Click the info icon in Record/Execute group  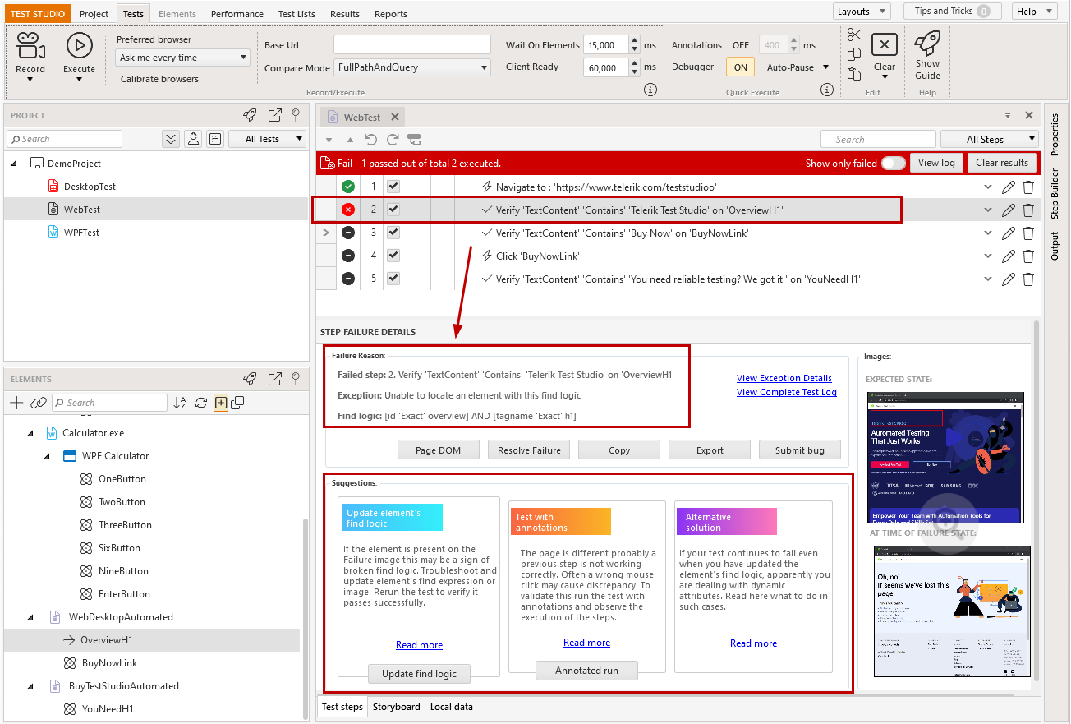click(x=650, y=90)
